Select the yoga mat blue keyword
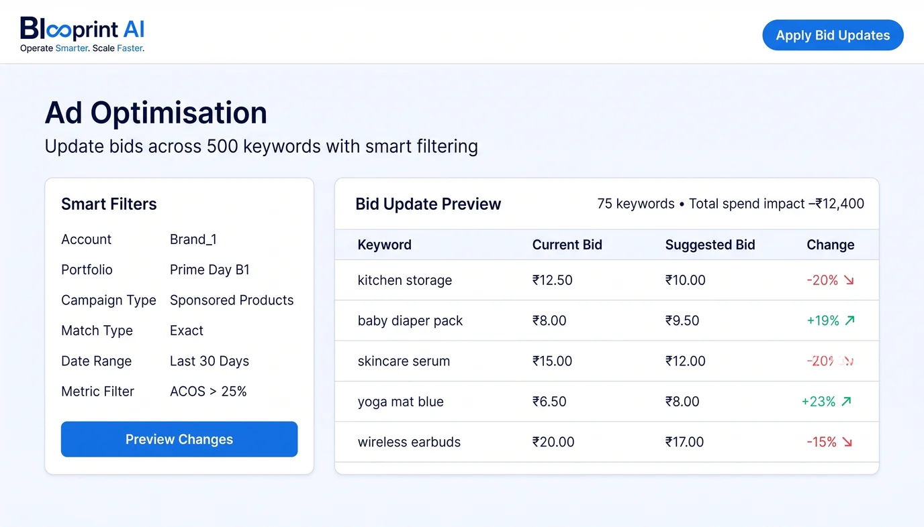The image size is (924, 527). pos(401,402)
